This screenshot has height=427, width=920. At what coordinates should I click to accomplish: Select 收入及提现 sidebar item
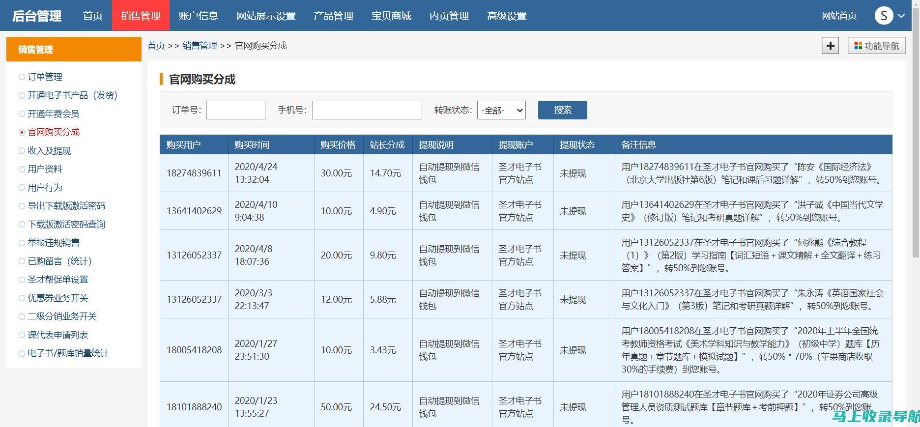[x=49, y=150]
